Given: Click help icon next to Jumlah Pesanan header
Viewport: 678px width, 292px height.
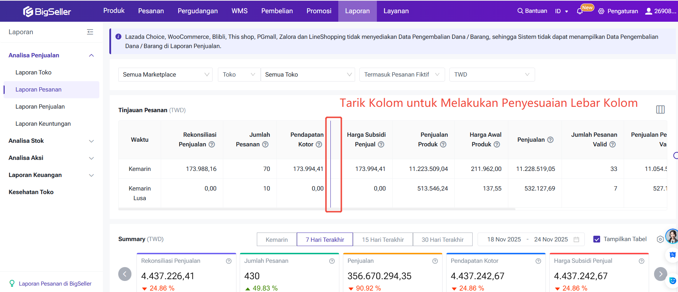Looking at the screenshot, I should 265,145.
